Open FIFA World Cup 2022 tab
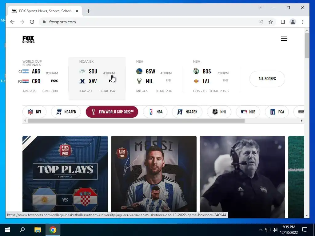Image resolution: width=315 pixels, height=236 pixels. (x=112, y=112)
